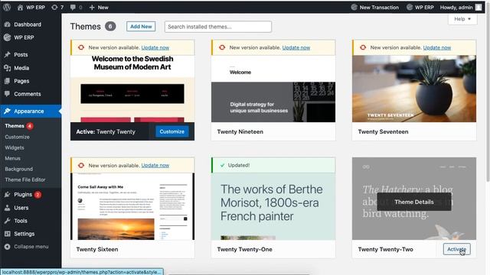Viewport: 490px width, 275px height.
Task: Click the Themes page heading
Action: click(85, 27)
